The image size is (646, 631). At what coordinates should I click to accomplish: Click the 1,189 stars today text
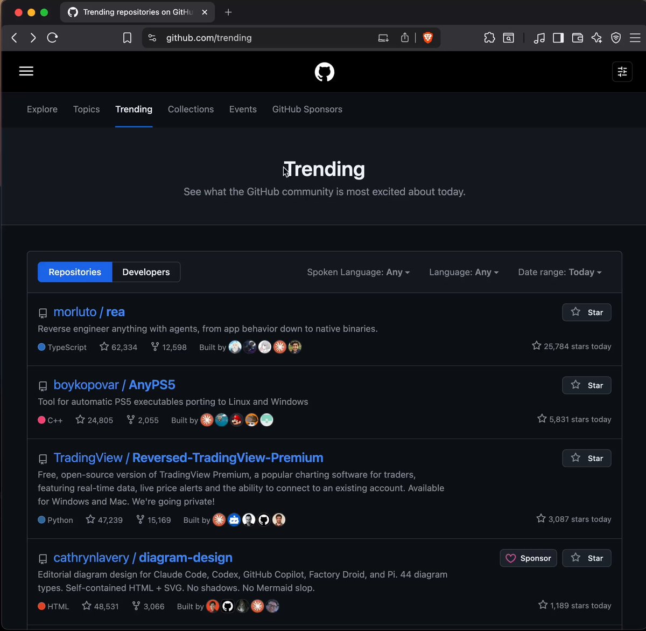coord(575,605)
